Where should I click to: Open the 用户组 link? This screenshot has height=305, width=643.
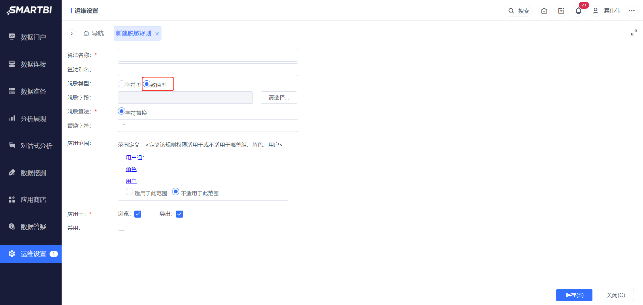(134, 158)
